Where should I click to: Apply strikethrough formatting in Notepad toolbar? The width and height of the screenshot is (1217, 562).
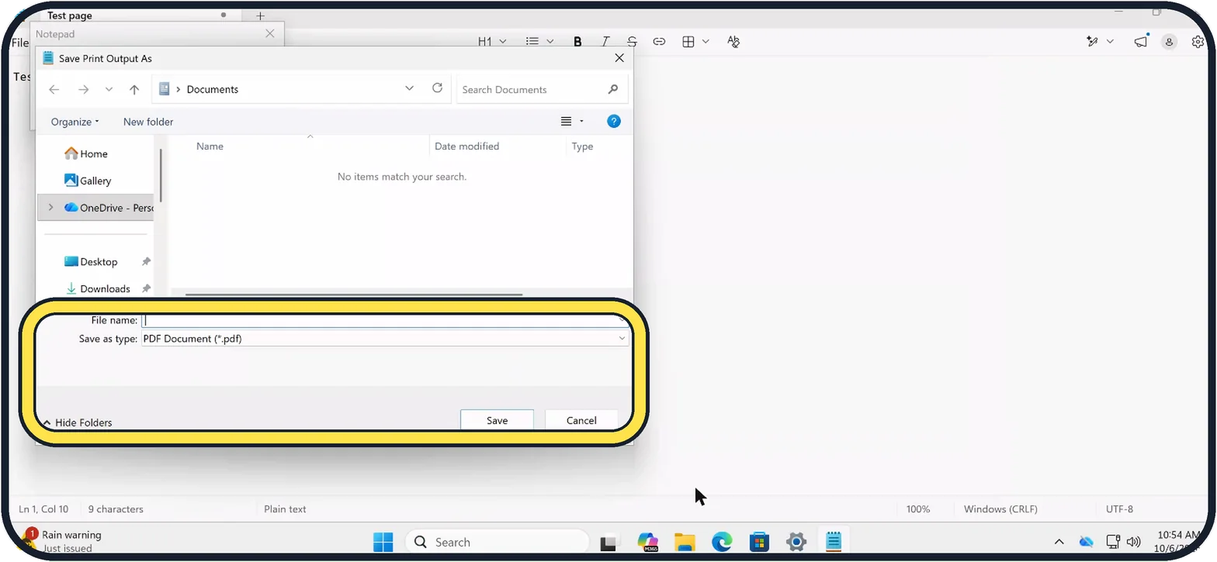click(632, 42)
